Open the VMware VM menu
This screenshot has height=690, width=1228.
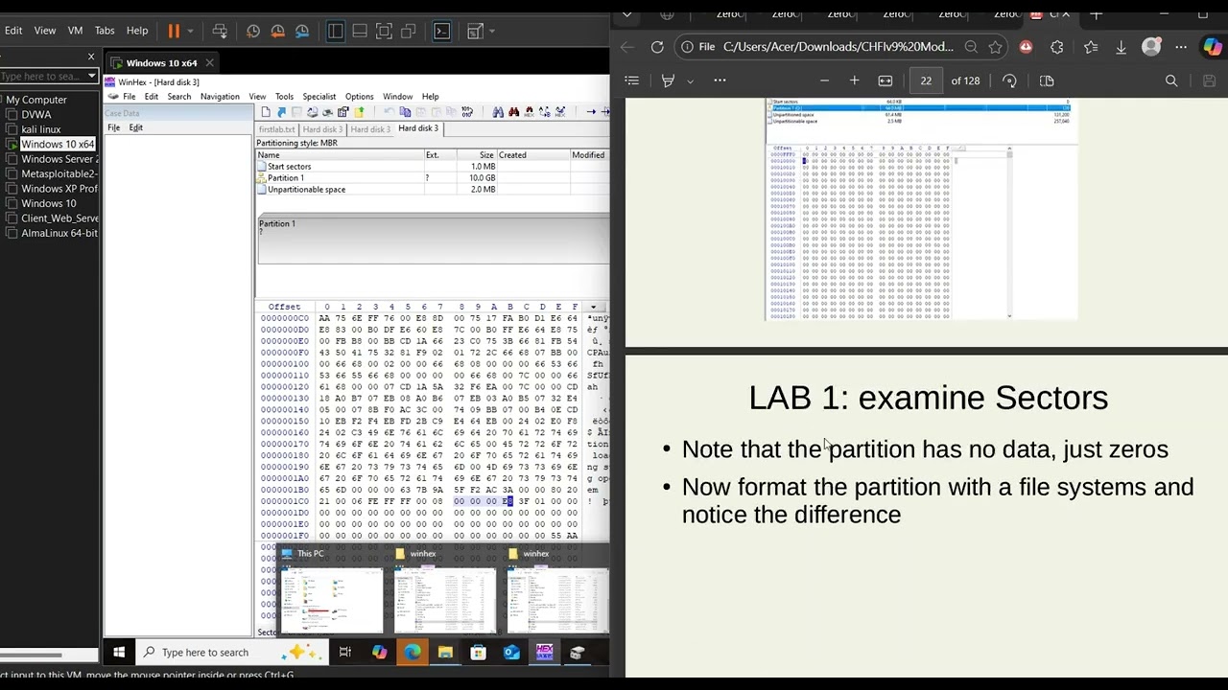tap(75, 31)
